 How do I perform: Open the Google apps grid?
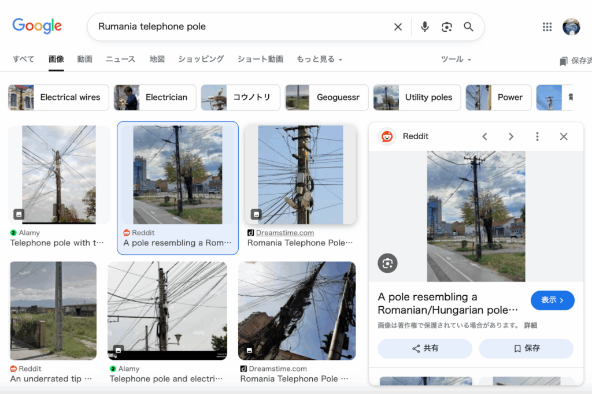click(x=547, y=27)
